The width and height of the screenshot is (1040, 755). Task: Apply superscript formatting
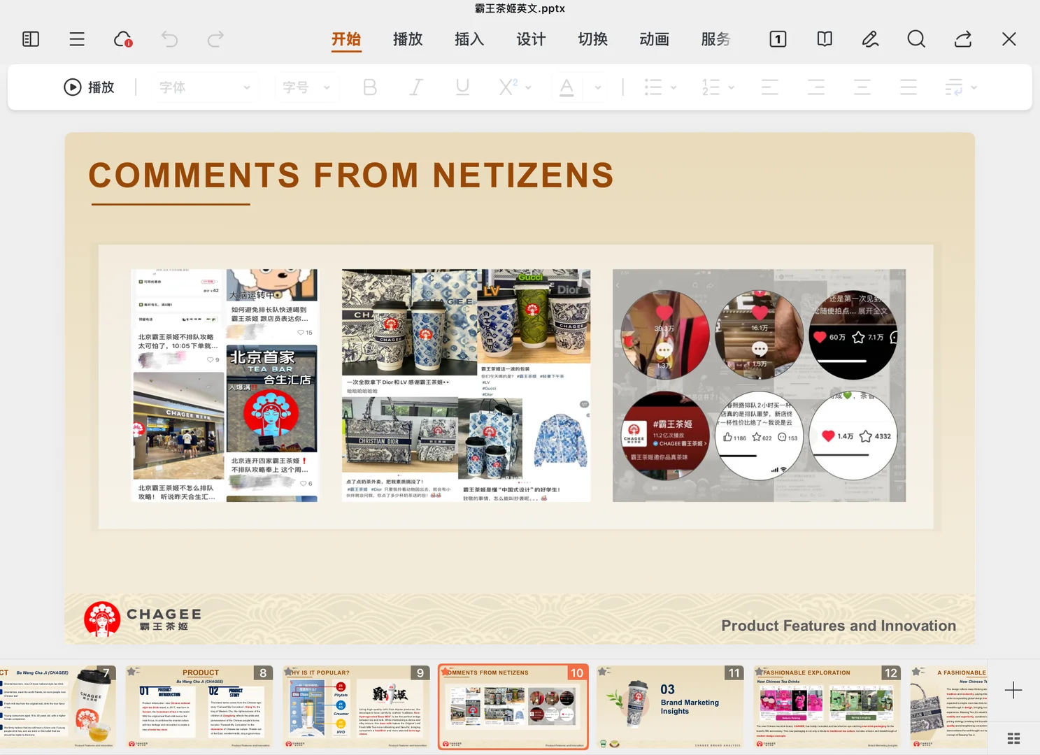pyautogui.click(x=508, y=87)
